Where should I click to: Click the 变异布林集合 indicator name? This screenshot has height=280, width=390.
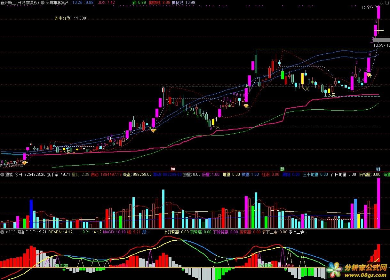57,2
